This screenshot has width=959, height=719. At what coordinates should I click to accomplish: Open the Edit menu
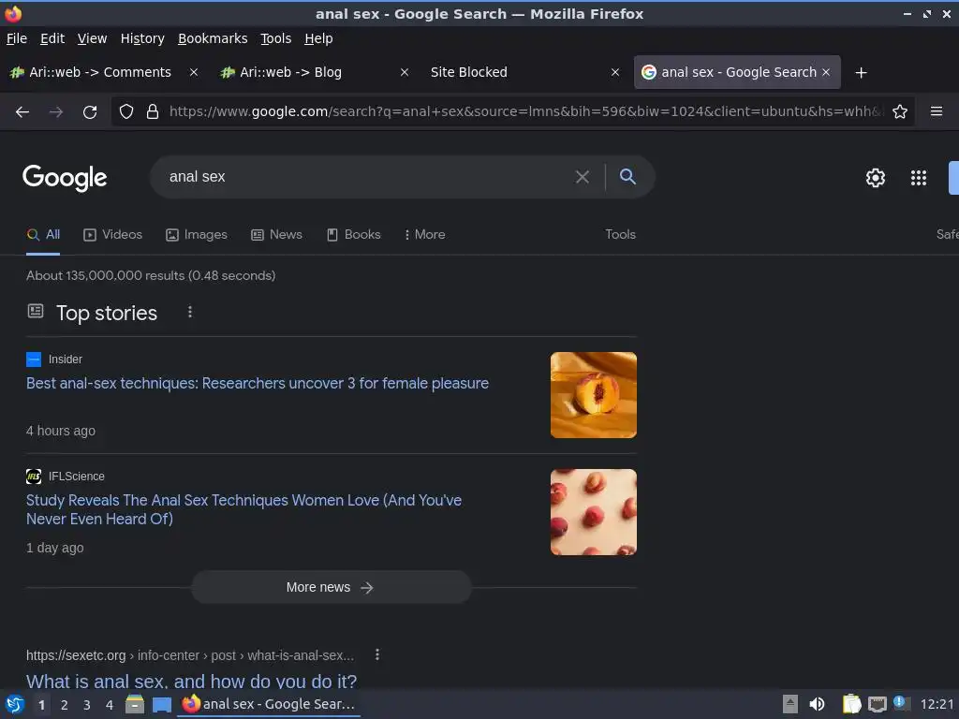tap(52, 38)
